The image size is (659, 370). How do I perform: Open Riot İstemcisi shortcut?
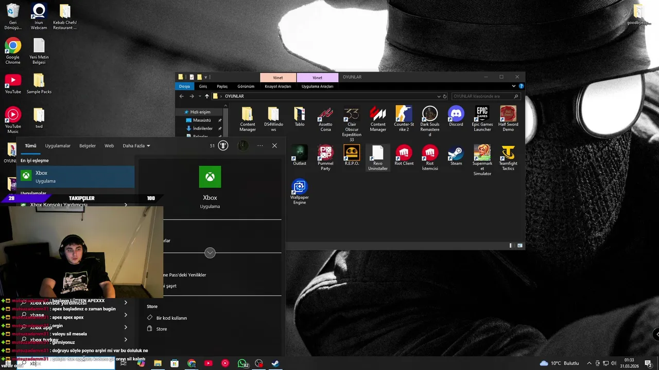(430, 158)
